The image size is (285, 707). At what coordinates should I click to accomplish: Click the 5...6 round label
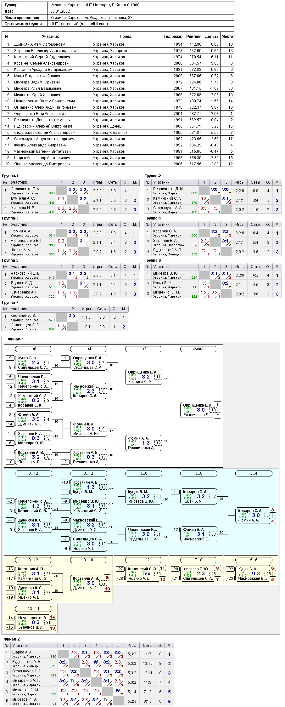[254, 560]
